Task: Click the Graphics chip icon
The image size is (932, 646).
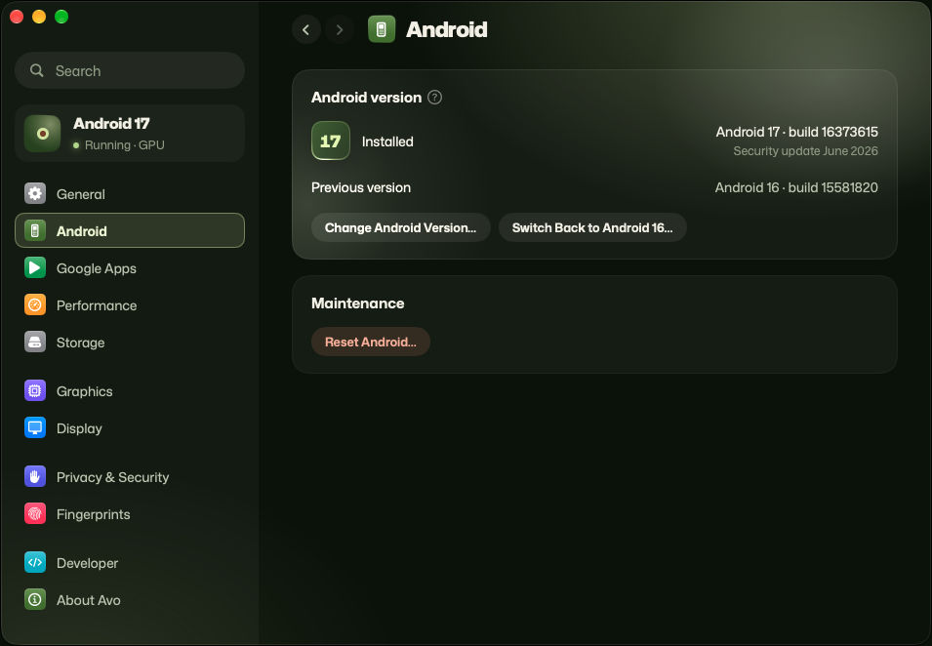Action: pyautogui.click(x=35, y=391)
